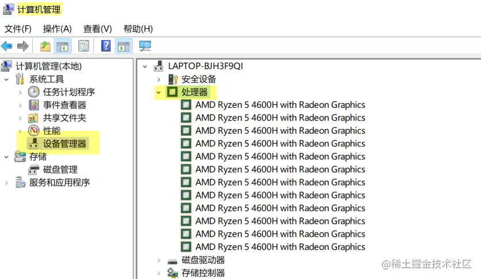
Task: Select 计算机管理(本地) root item
Action: click(x=49, y=66)
